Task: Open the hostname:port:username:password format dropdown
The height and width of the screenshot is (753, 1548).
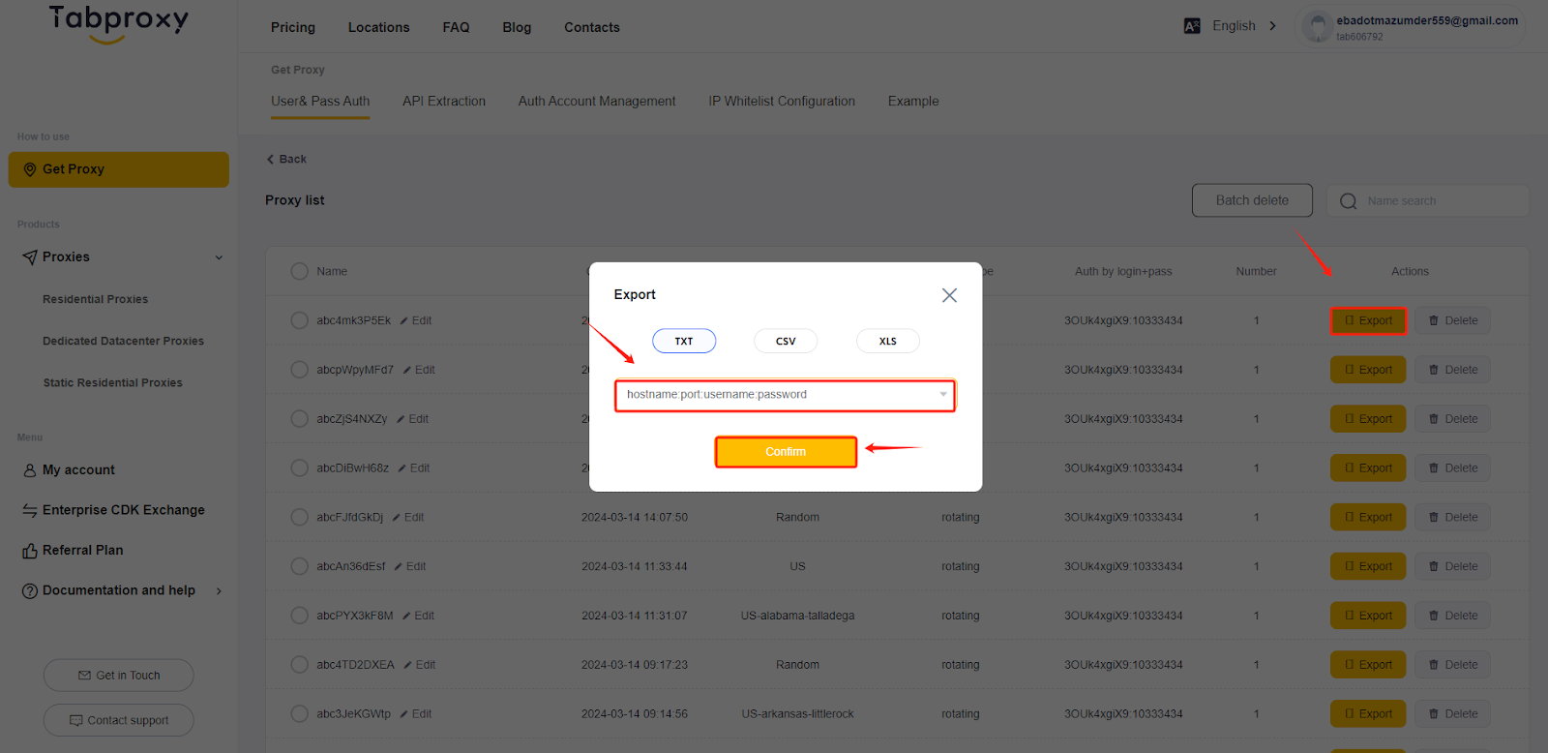Action: (785, 395)
